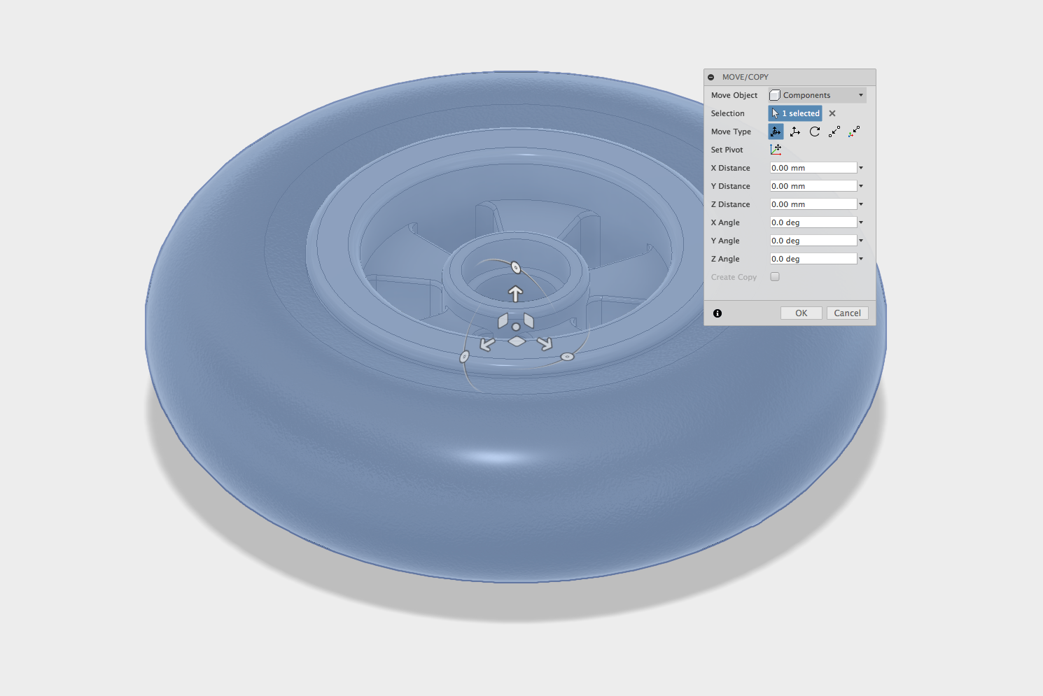Expand the Y Angle dropdown arrow
Image resolution: width=1043 pixels, height=696 pixels.
tap(861, 241)
